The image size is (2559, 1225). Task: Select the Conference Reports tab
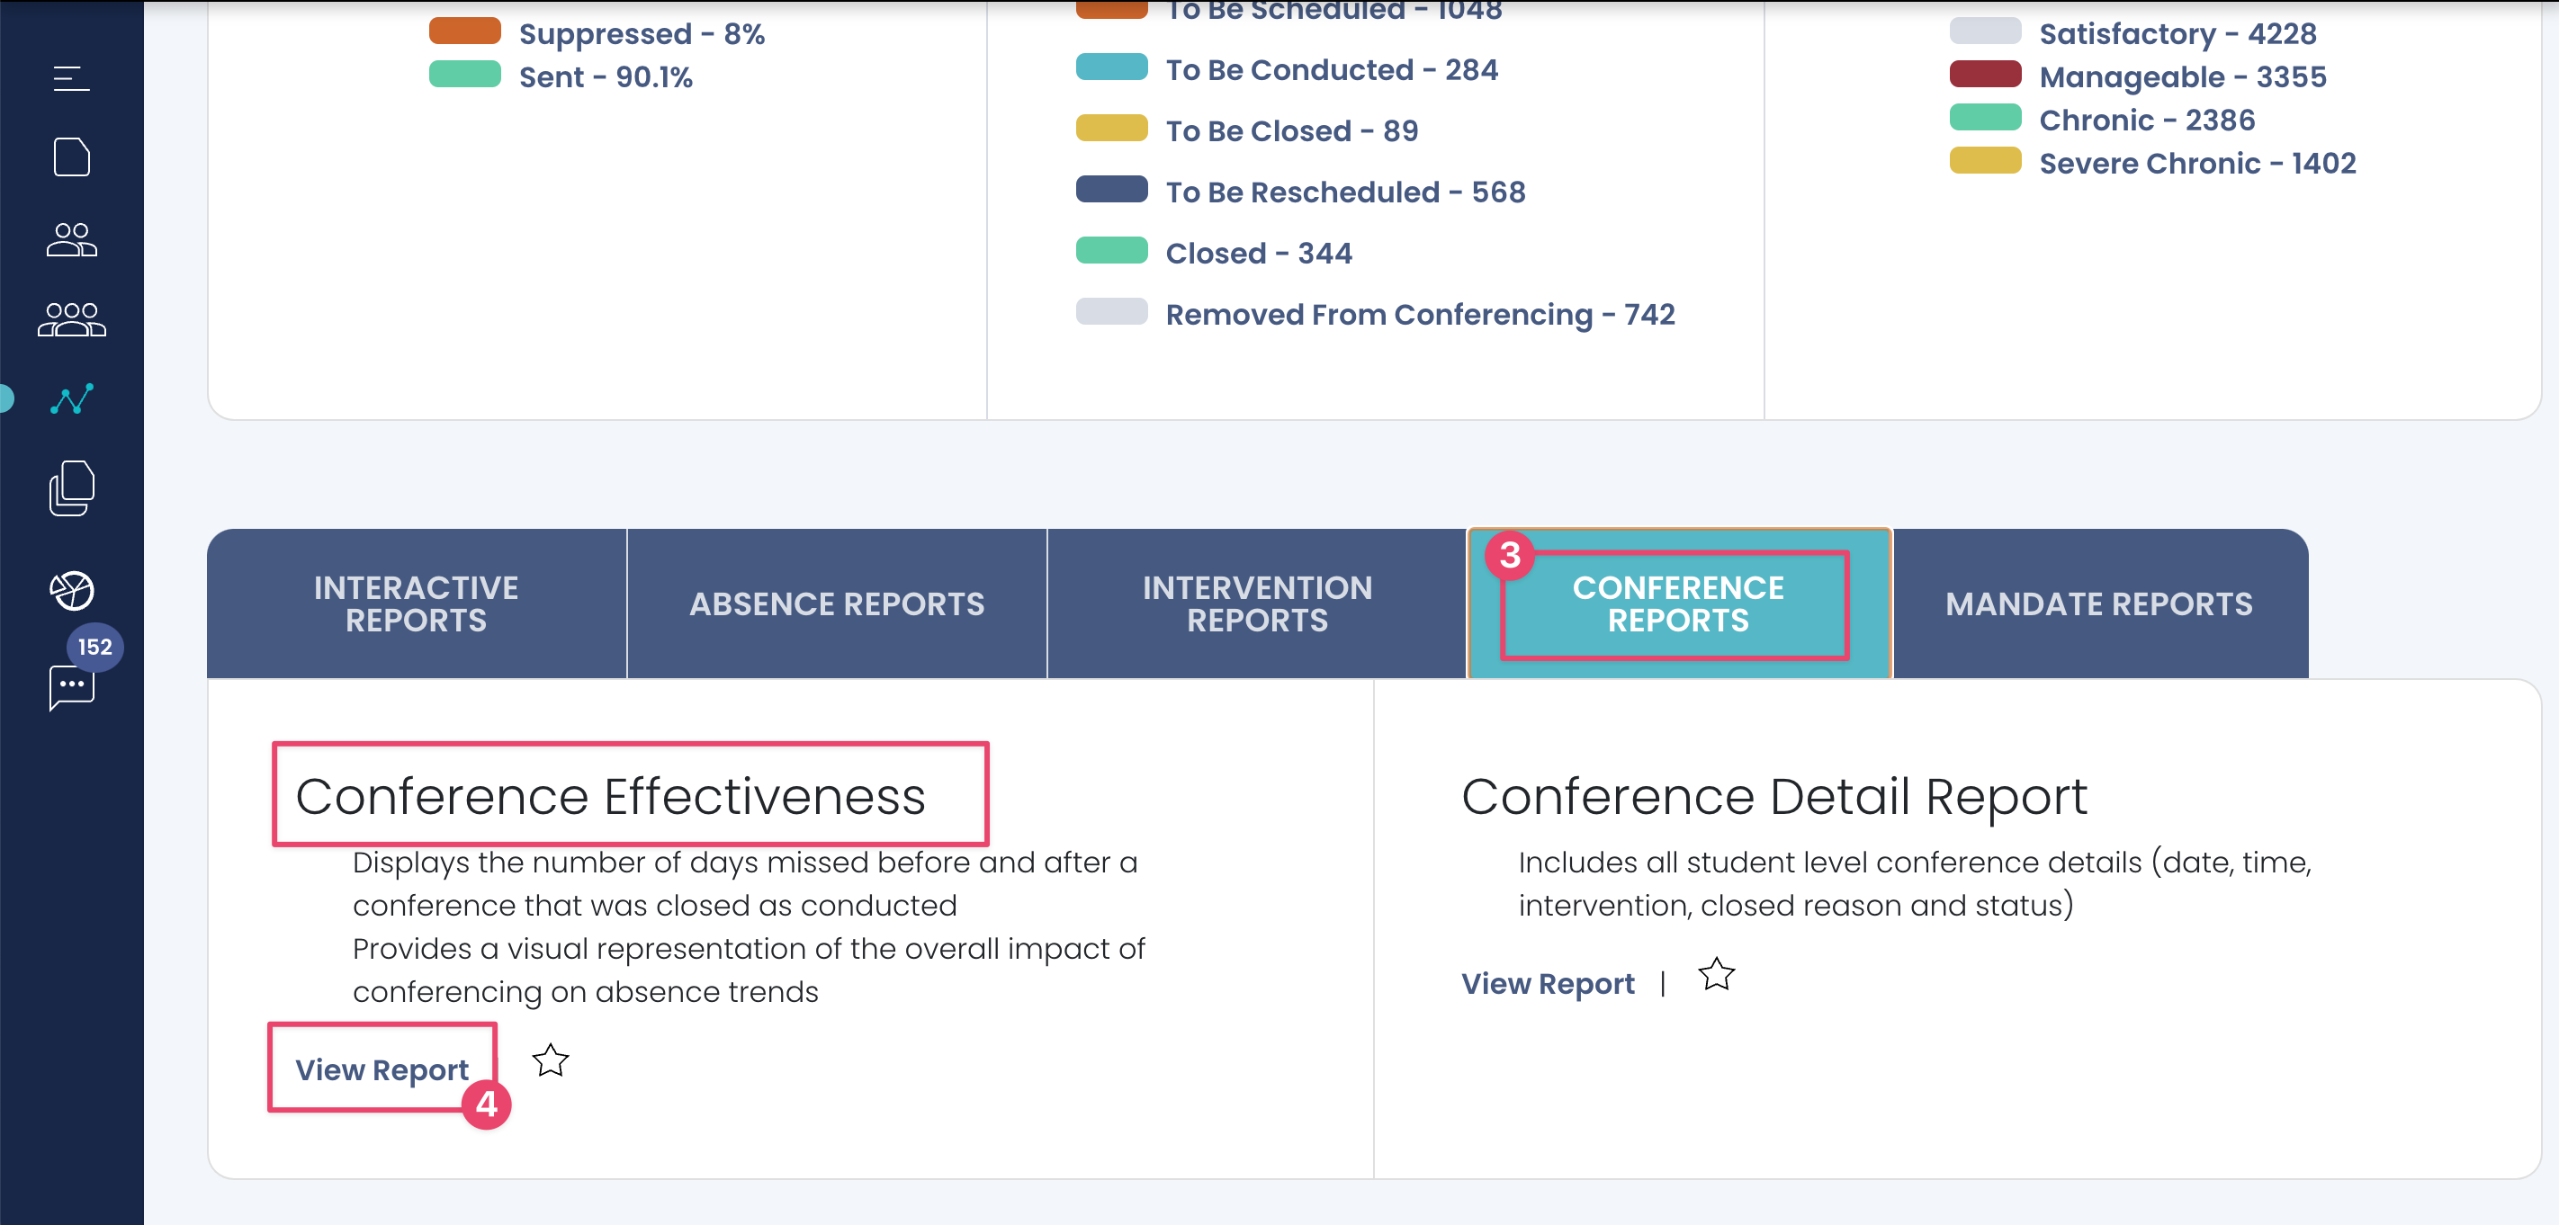coord(1679,604)
